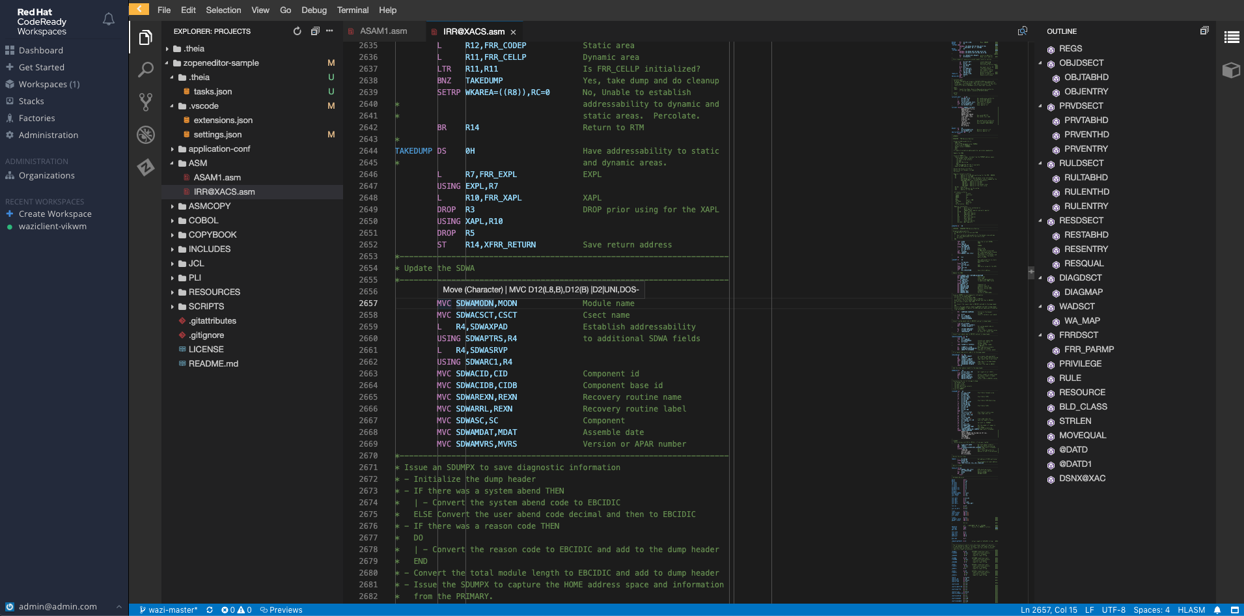Click Create Workspace
The height and width of the screenshot is (616, 1244).
[x=55, y=214]
